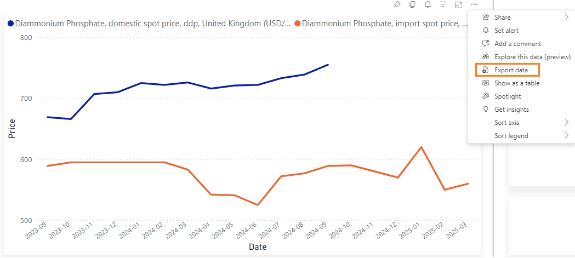
Task: Click the binoculars Explore this data icon
Action: (485, 57)
